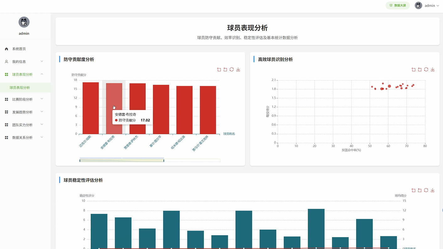The width and height of the screenshot is (443, 249).
Task: Click the 稳定性评分 axis label
Action: tap(87, 196)
